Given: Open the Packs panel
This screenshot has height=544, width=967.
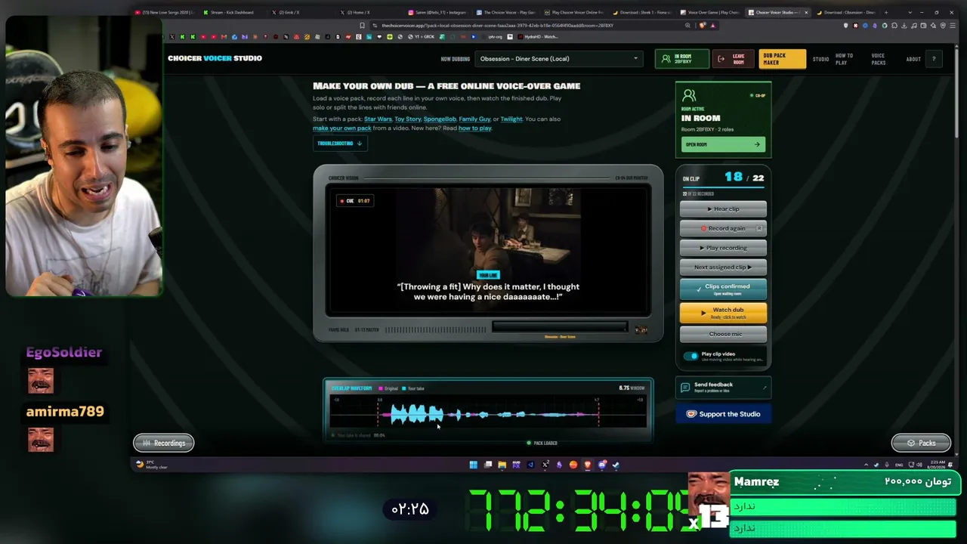Looking at the screenshot, I should click(921, 444).
